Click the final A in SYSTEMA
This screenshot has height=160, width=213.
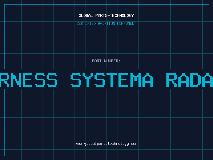tap(148, 79)
